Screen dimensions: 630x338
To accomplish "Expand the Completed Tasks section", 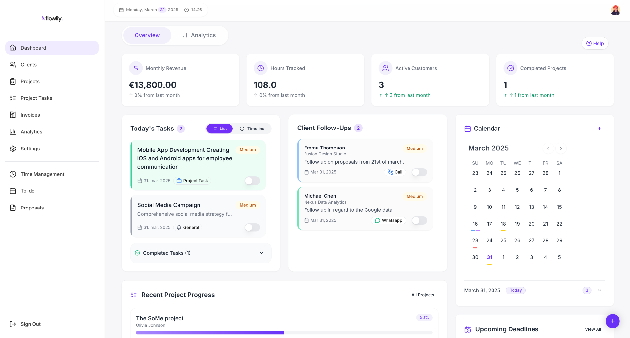I will tap(261, 253).
